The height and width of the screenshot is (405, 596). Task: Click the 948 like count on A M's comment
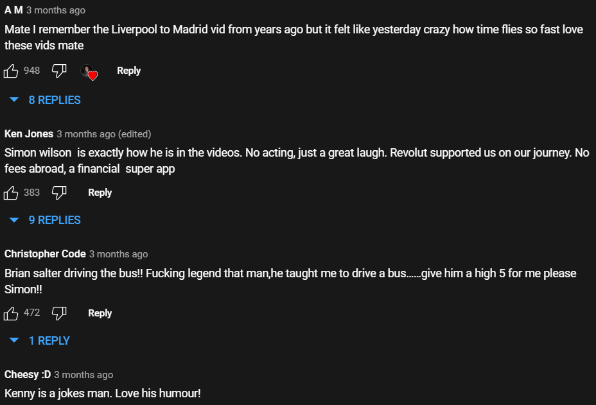31,71
